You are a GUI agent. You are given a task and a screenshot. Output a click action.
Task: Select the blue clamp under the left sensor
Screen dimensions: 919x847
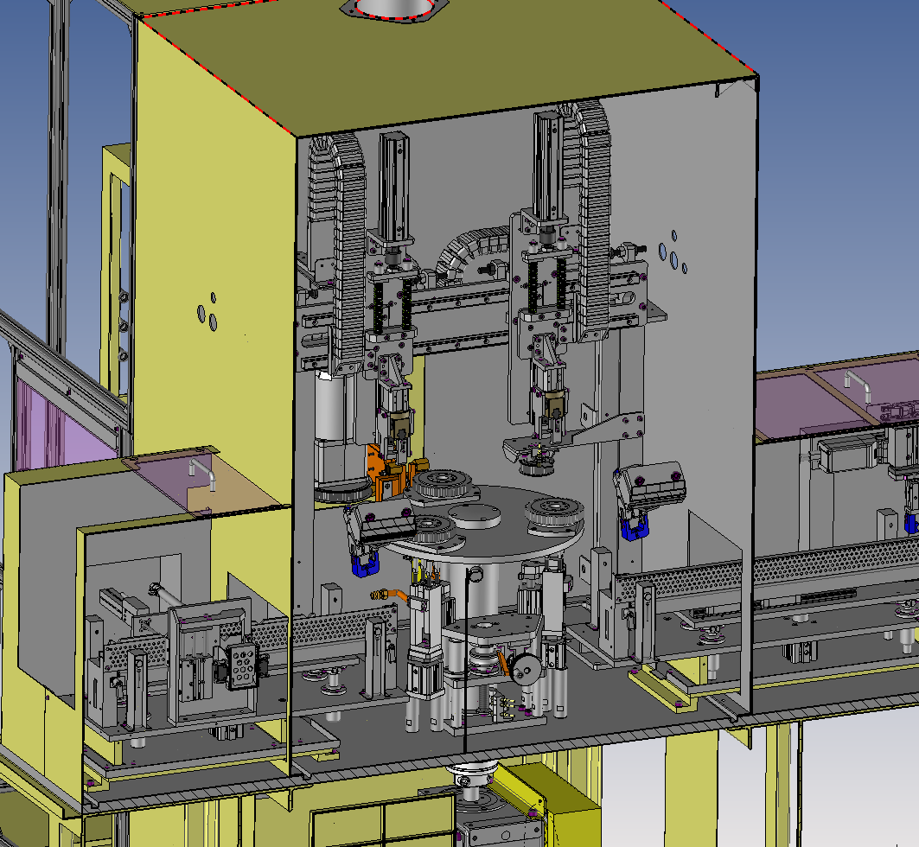pyautogui.click(x=364, y=565)
